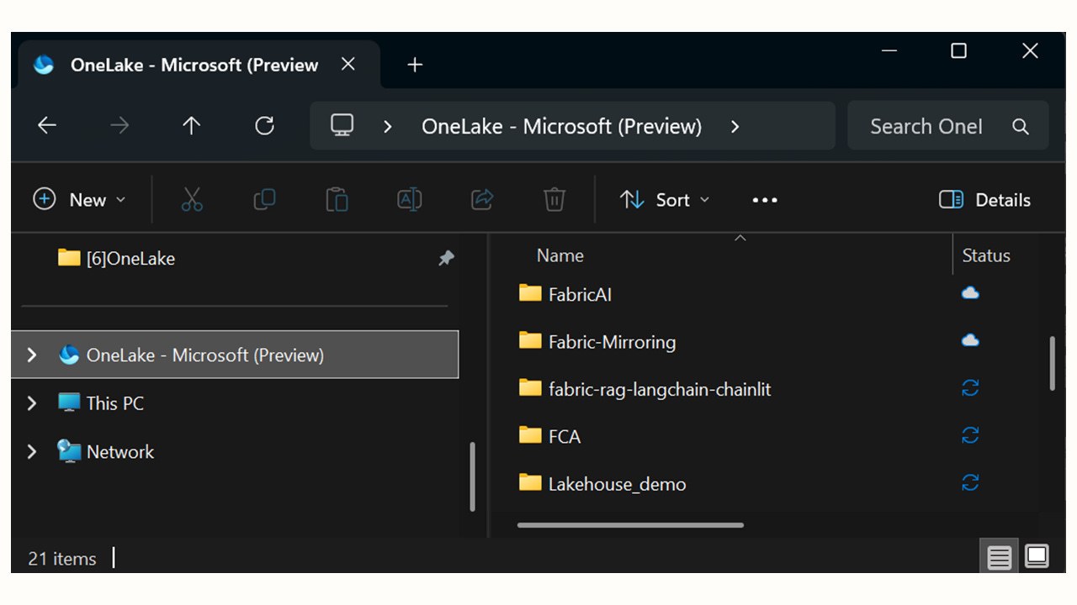Click OneLake - Microsoft (Preview) in address bar
Image resolution: width=1077 pixels, height=605 pixels.
pyautogui.click(x=562, y=126)
